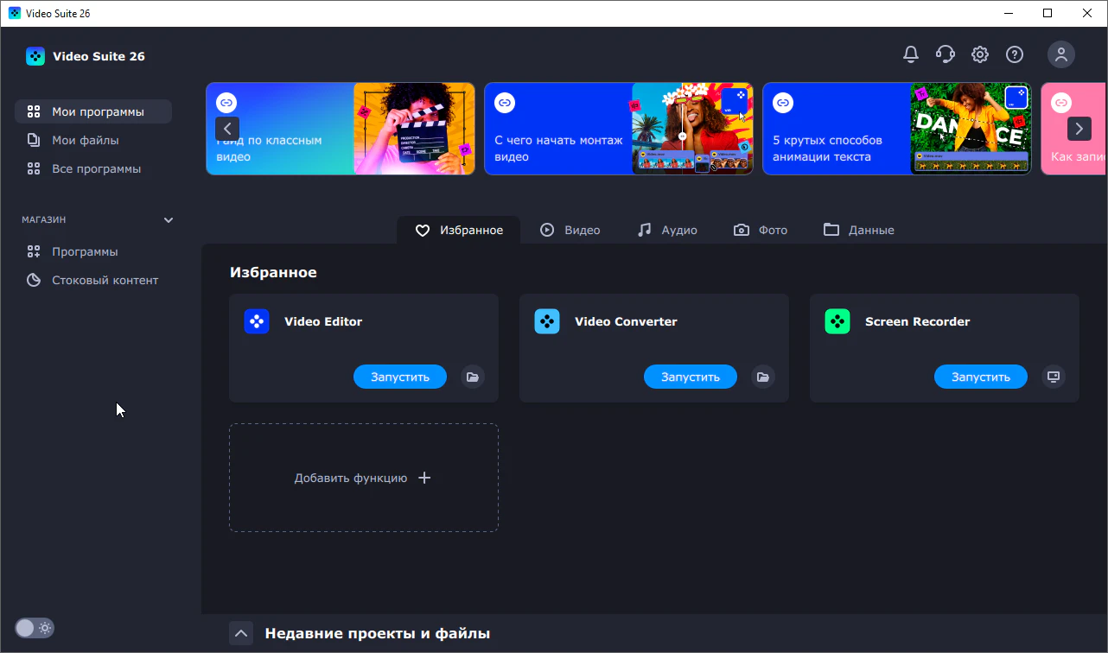Image resolution: width=1108 pixels, height=653 pixels.
Task: Click the help question mark icon
Action: coord(1015,54)
